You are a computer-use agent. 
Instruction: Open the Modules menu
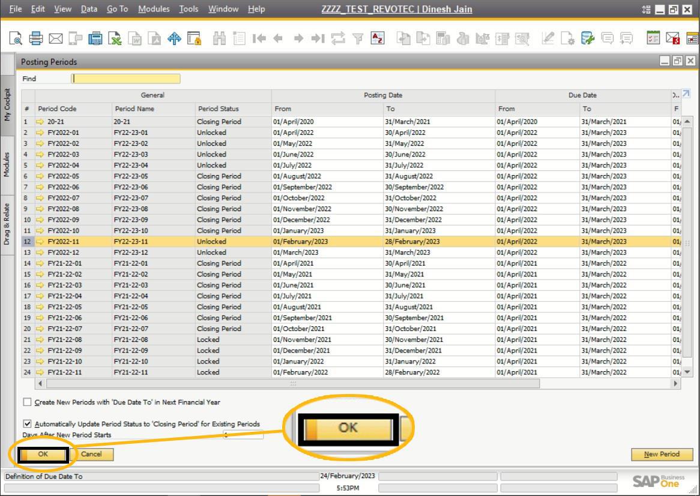[154, 9]
